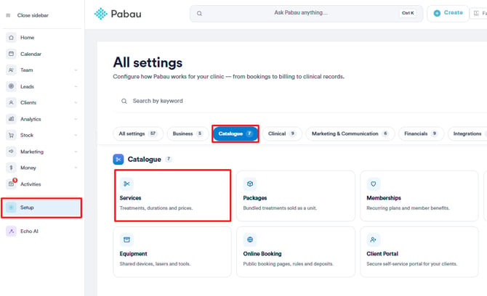The image size is (487, 296).
Task: Click the Marketing megaphone icon
Action: [11, 152]
